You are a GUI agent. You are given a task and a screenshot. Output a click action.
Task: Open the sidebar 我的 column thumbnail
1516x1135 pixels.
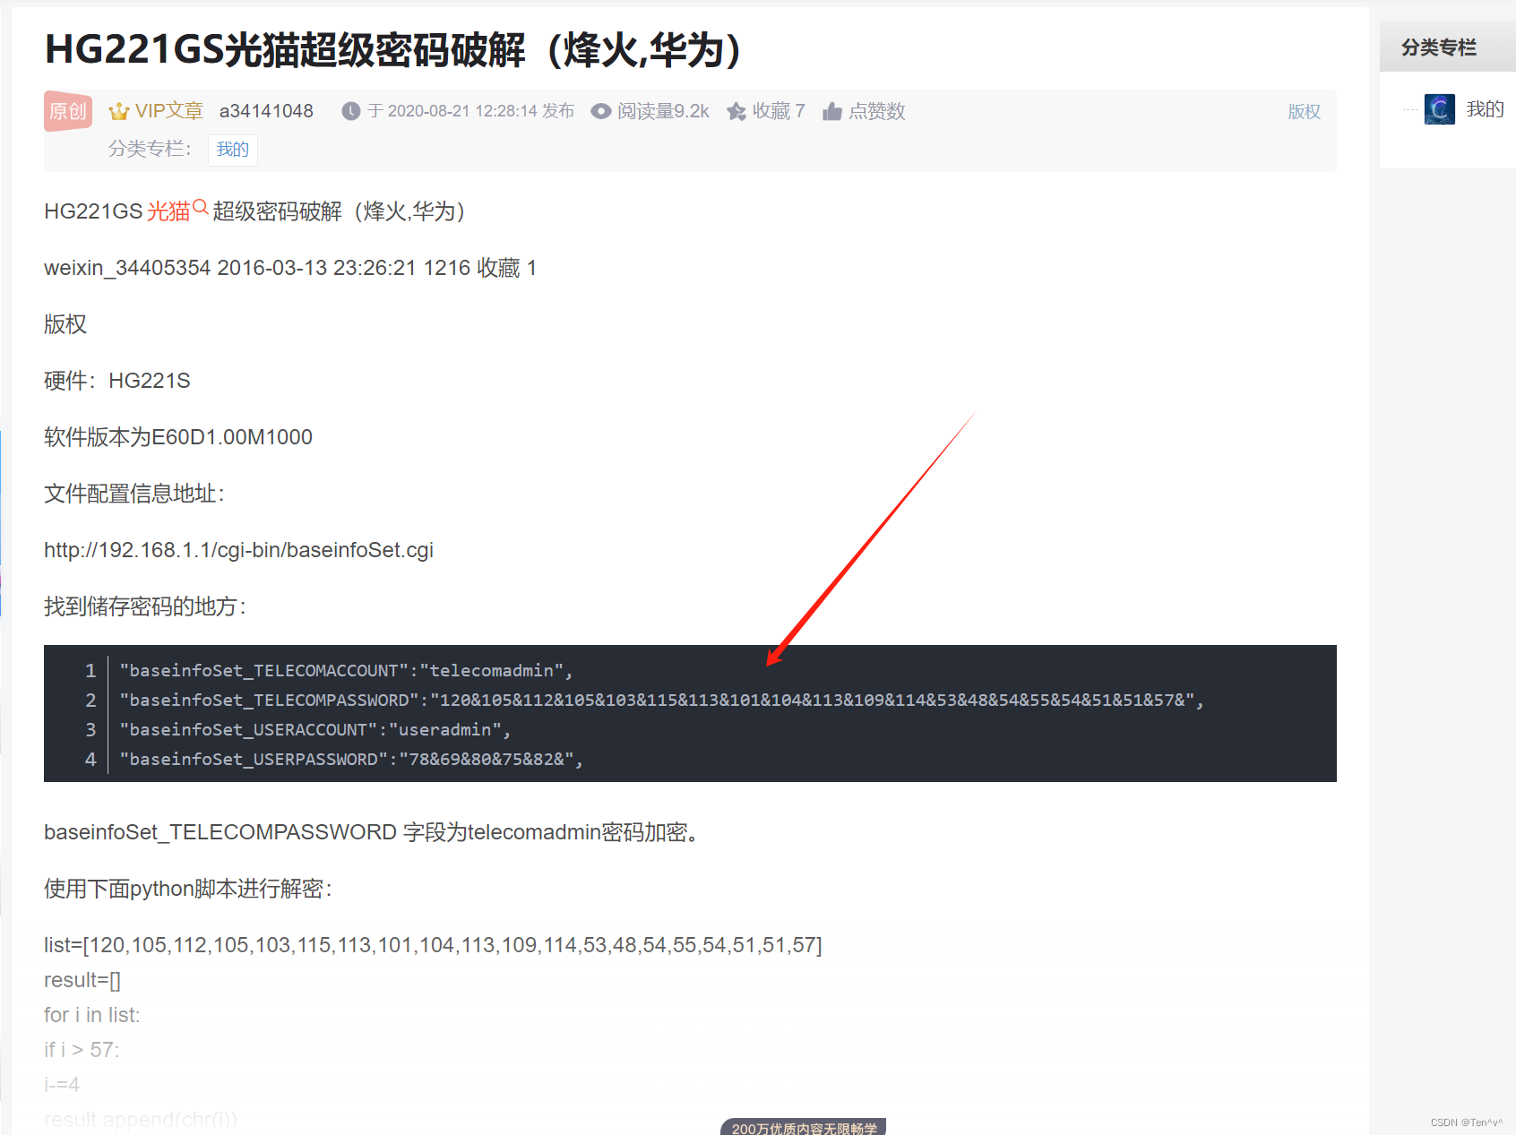1440,109
